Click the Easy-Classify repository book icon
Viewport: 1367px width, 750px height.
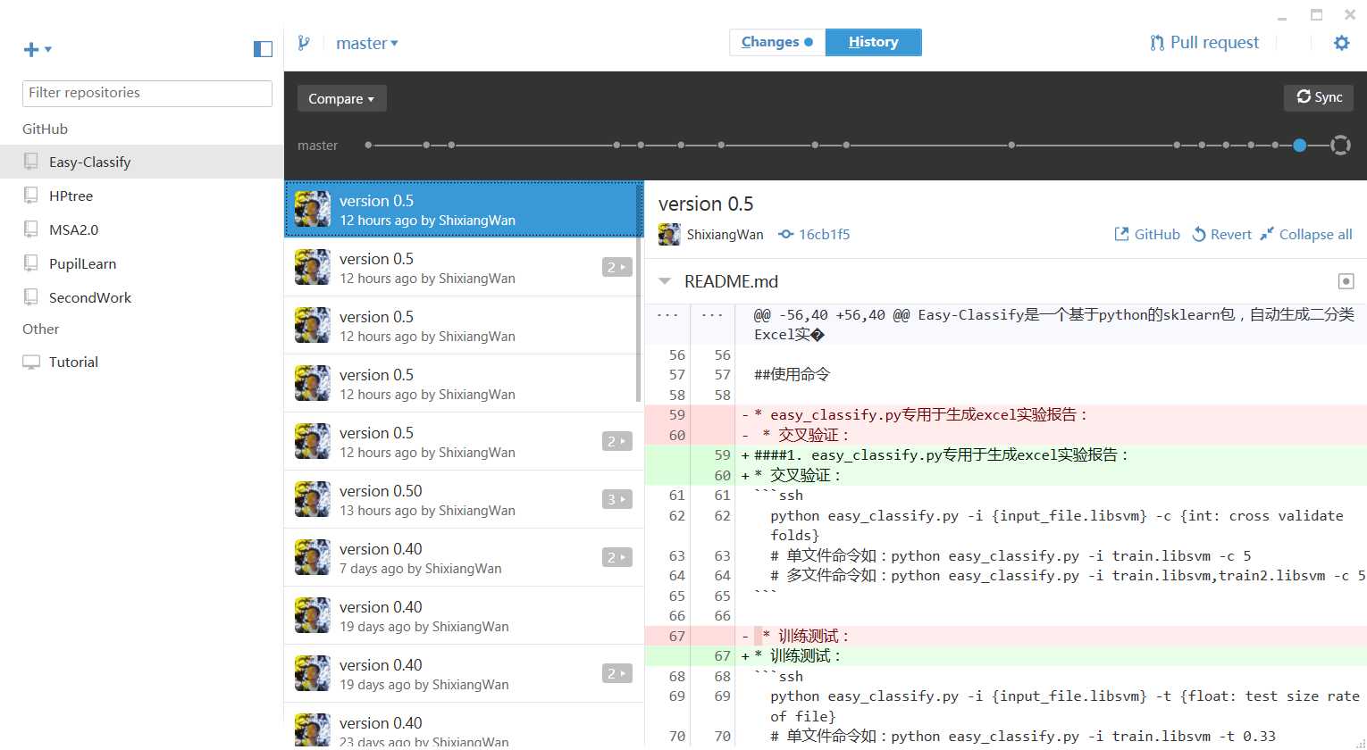click(31, 162)
